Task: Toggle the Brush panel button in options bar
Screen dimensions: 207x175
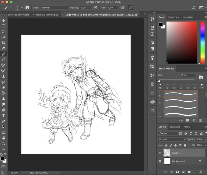Action: [27, 8]
